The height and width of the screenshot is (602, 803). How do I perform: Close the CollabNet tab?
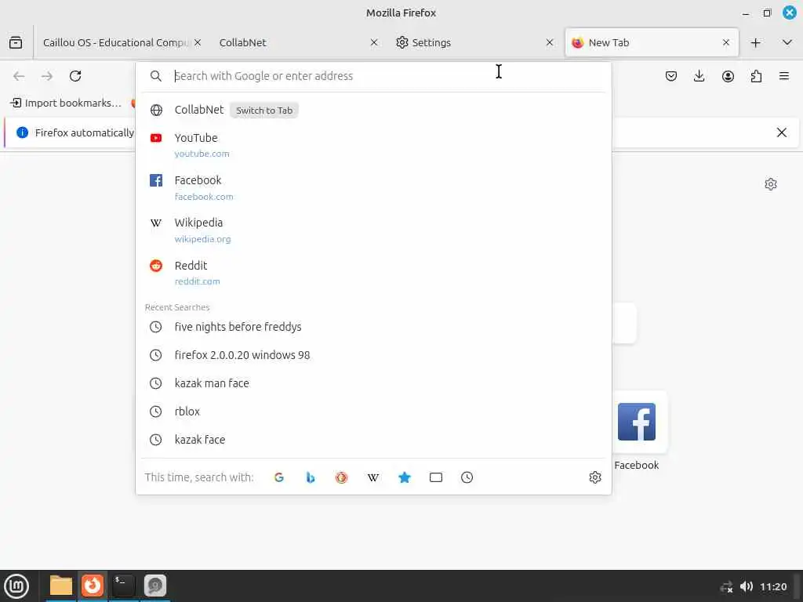(374, 42)
